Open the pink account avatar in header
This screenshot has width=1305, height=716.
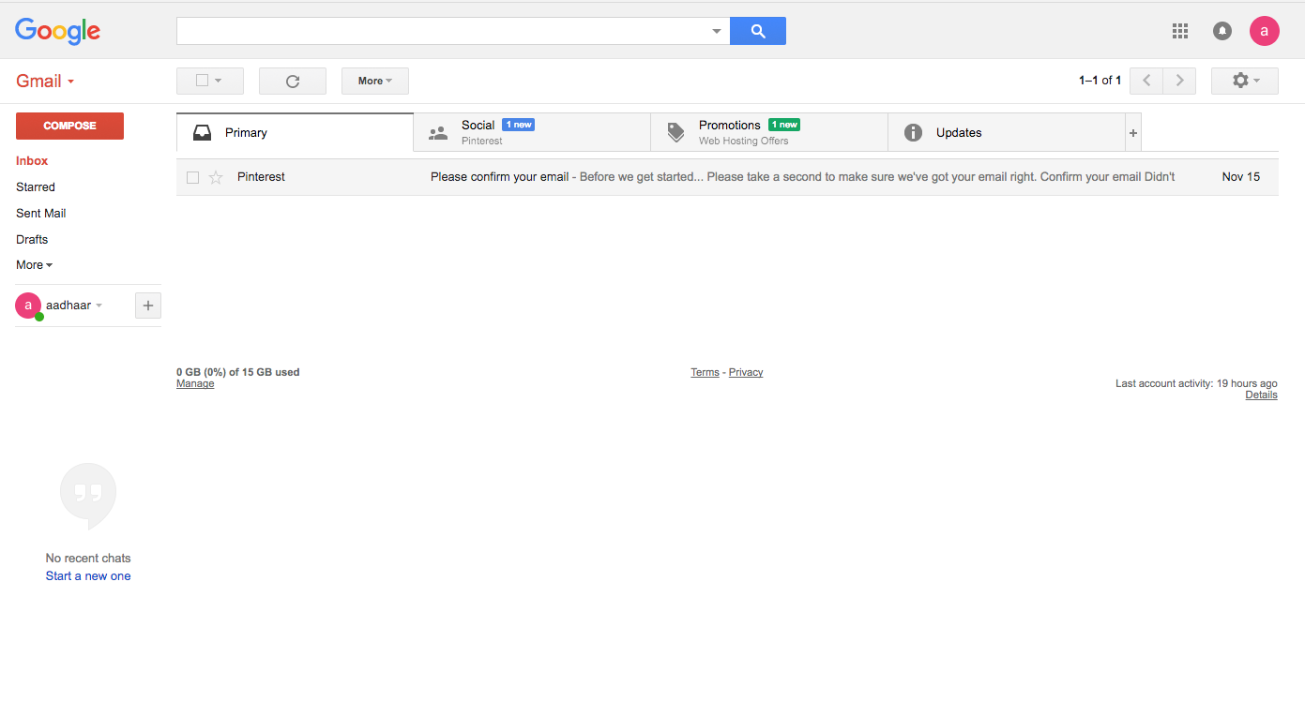[x=1265, y=31]
